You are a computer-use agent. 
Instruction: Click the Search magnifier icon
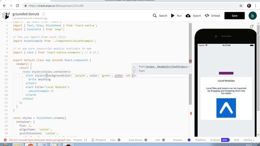(x=154, y=15)
